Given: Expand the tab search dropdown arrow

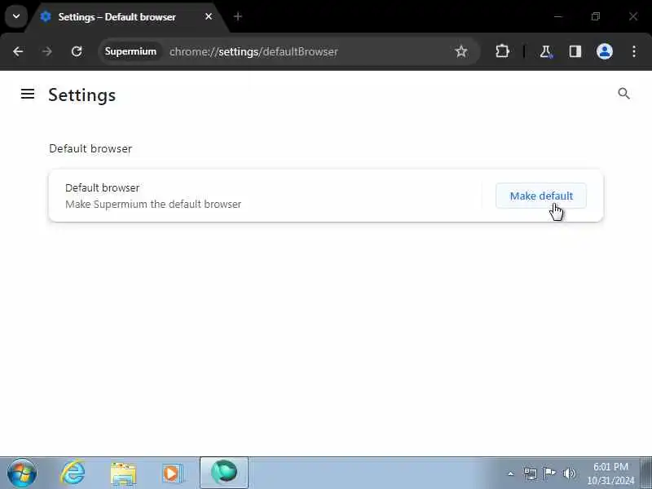Looking at the screenshot, I should (16, 16).
